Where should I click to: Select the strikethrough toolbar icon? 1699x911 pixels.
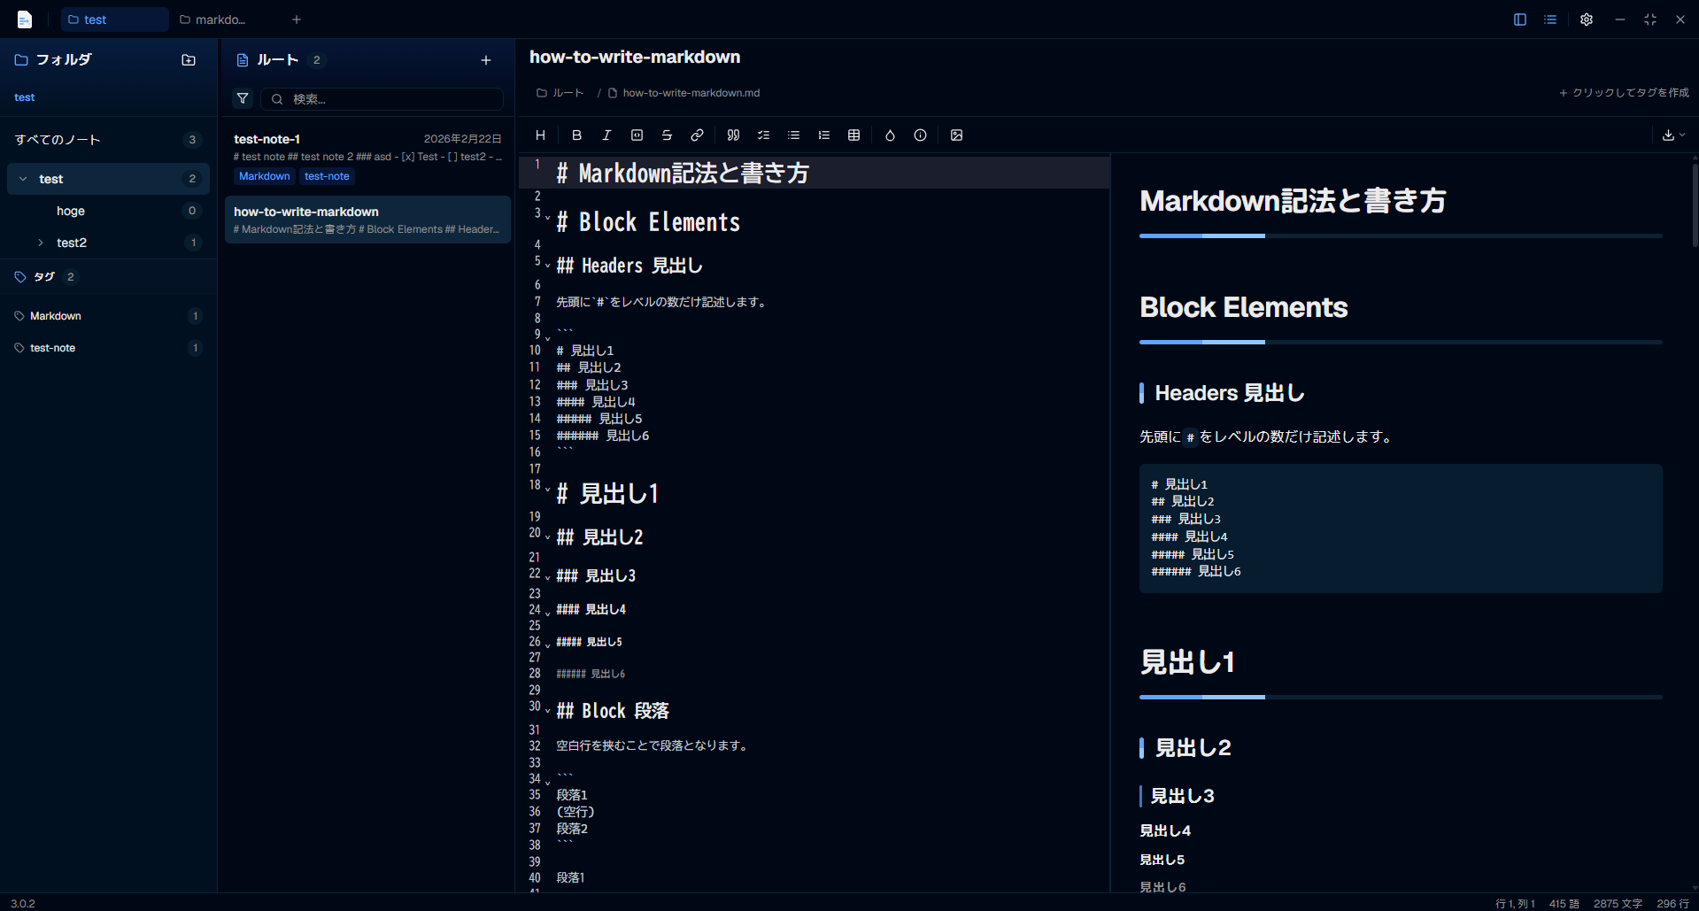coord(667,135)
